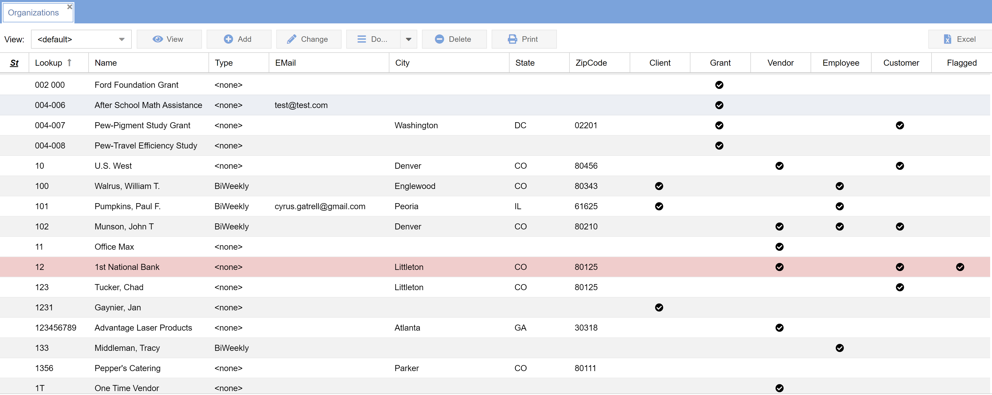The height and width of the screenshot is (395, 992).
Task: Click the printer icon on Print button
Action: (512, 39)
